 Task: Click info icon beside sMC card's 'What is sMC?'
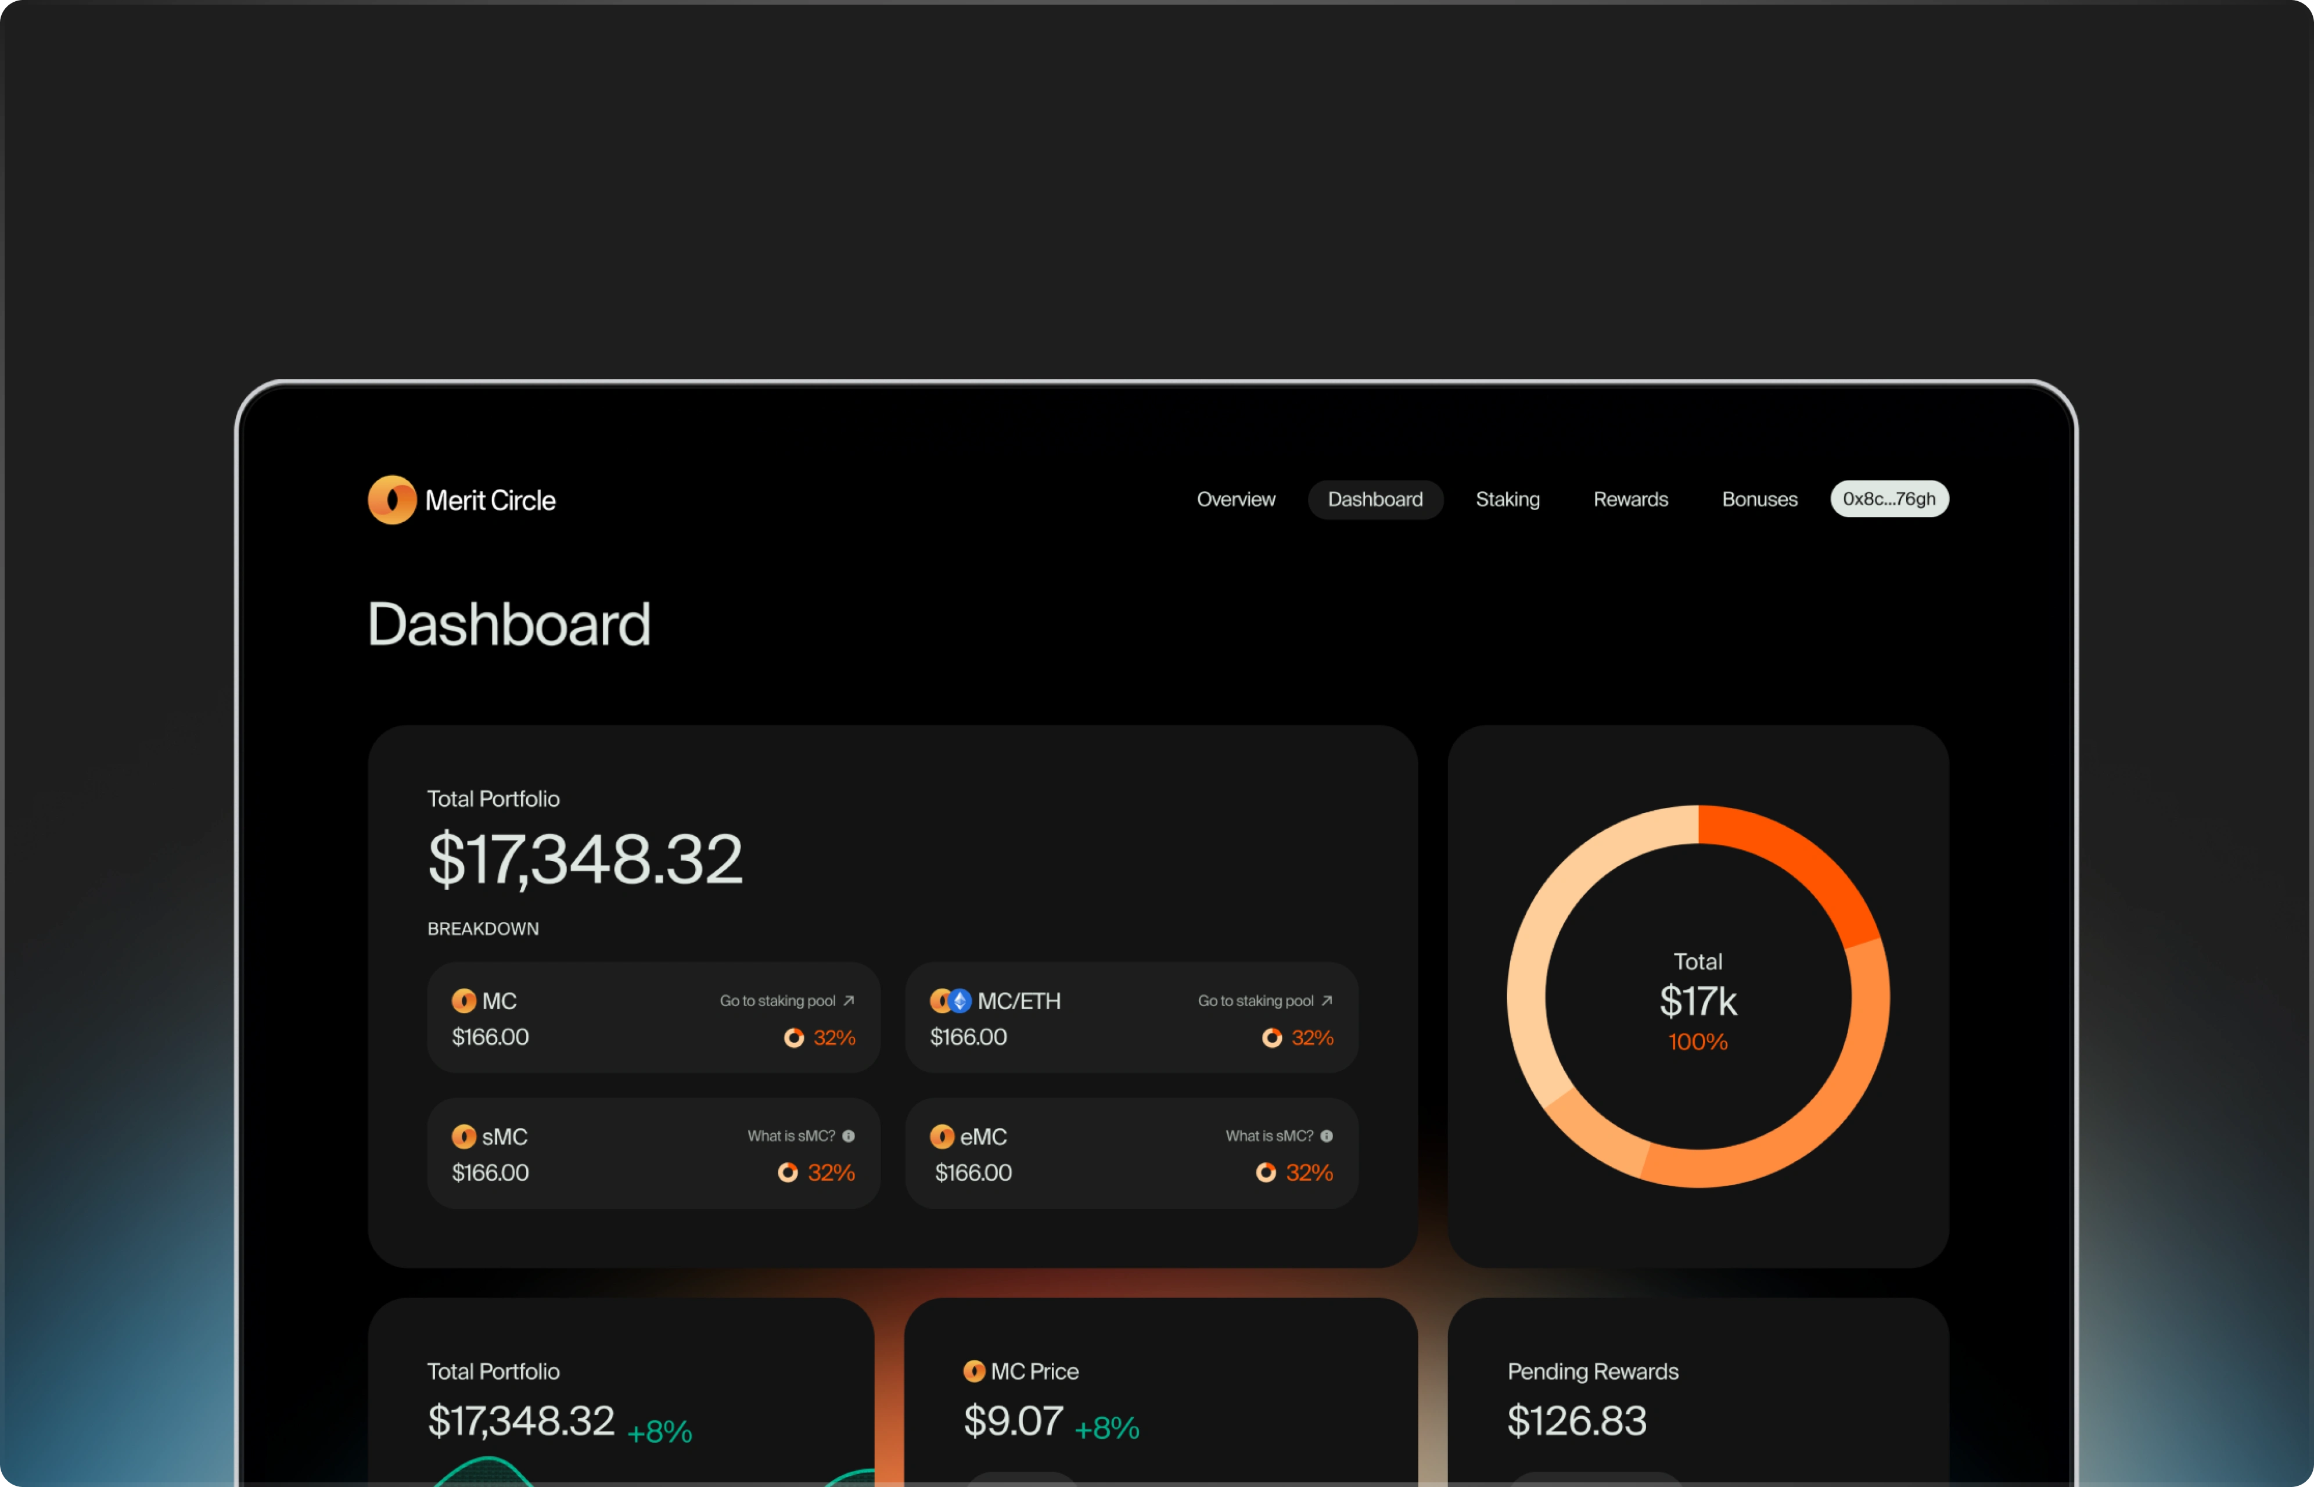(x=849, y=1136)
